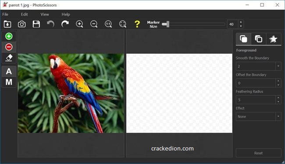Save result using the floppy disk icon
The height and width of the screenshot is (164, 285).
(36, 24)
